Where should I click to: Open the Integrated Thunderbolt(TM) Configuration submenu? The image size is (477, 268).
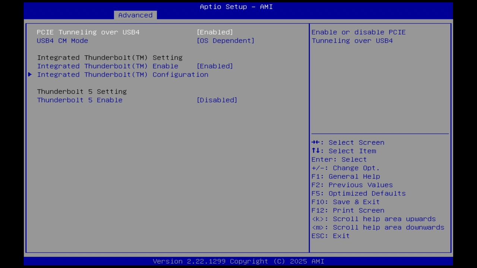123,74
